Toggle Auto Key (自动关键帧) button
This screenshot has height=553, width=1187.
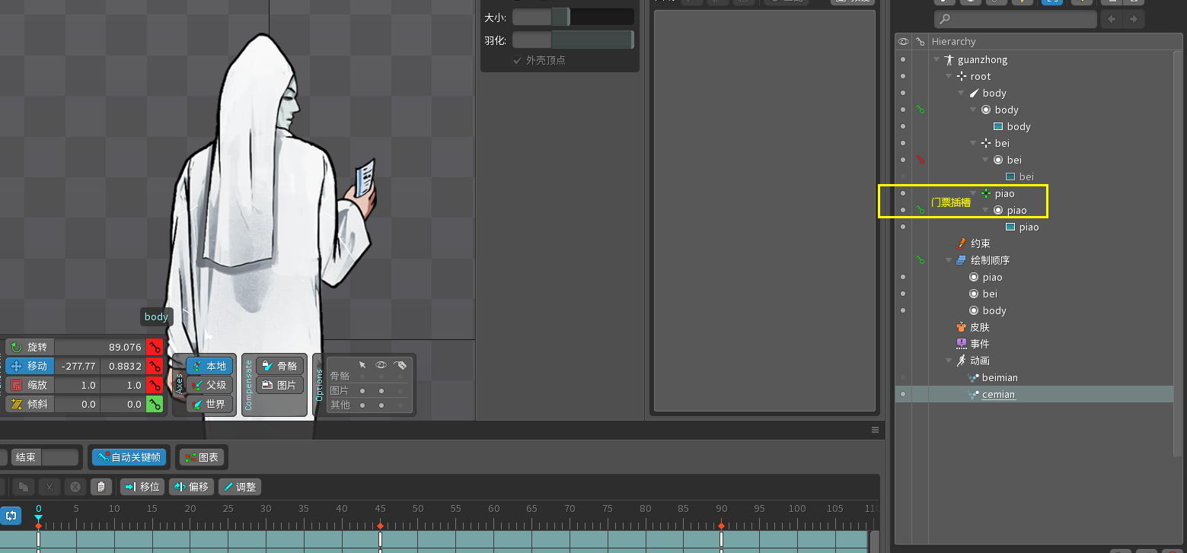coord(128,457)
